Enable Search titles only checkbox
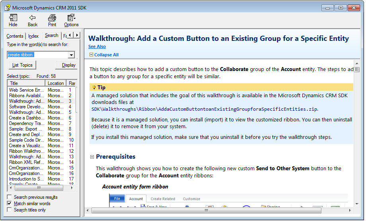 click(10, 210)
